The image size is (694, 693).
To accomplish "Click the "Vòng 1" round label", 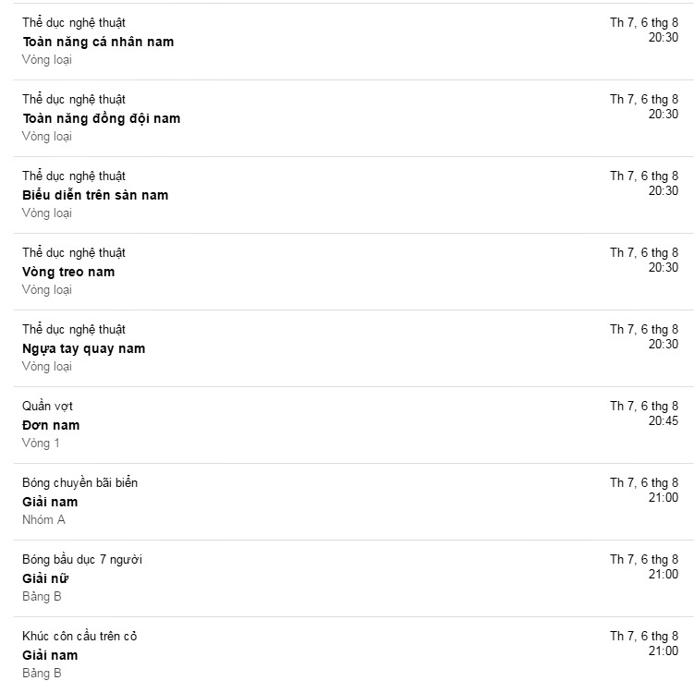I will pos(41,443).
